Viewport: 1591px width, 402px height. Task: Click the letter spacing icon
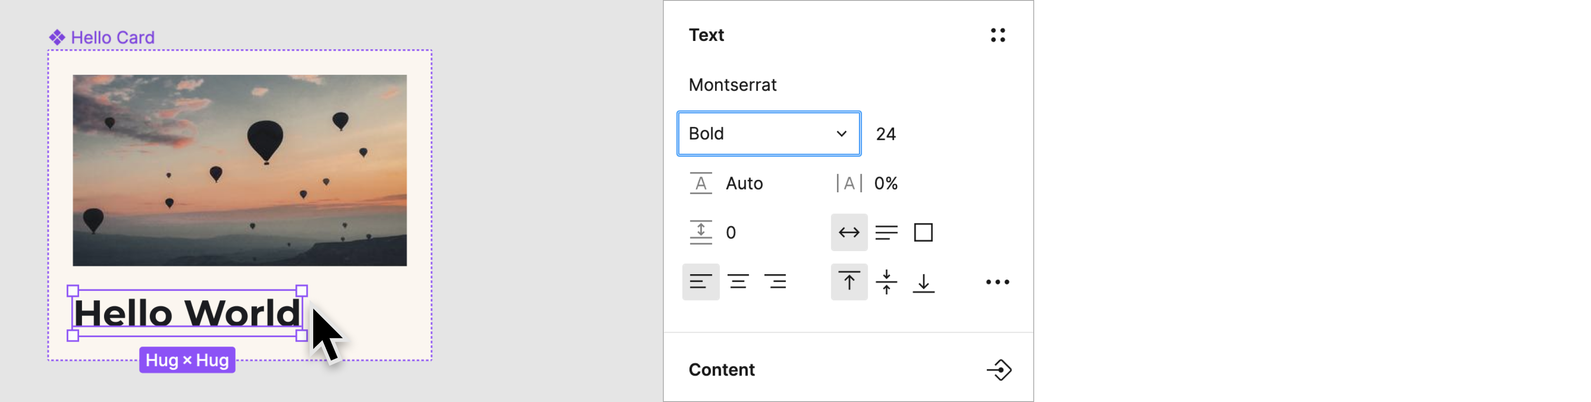click(x=849, y=183)
